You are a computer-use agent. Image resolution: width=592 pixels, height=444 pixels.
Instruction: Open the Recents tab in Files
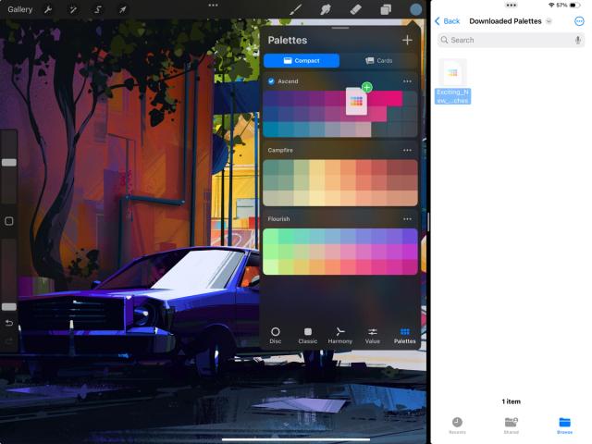(457, 425)
